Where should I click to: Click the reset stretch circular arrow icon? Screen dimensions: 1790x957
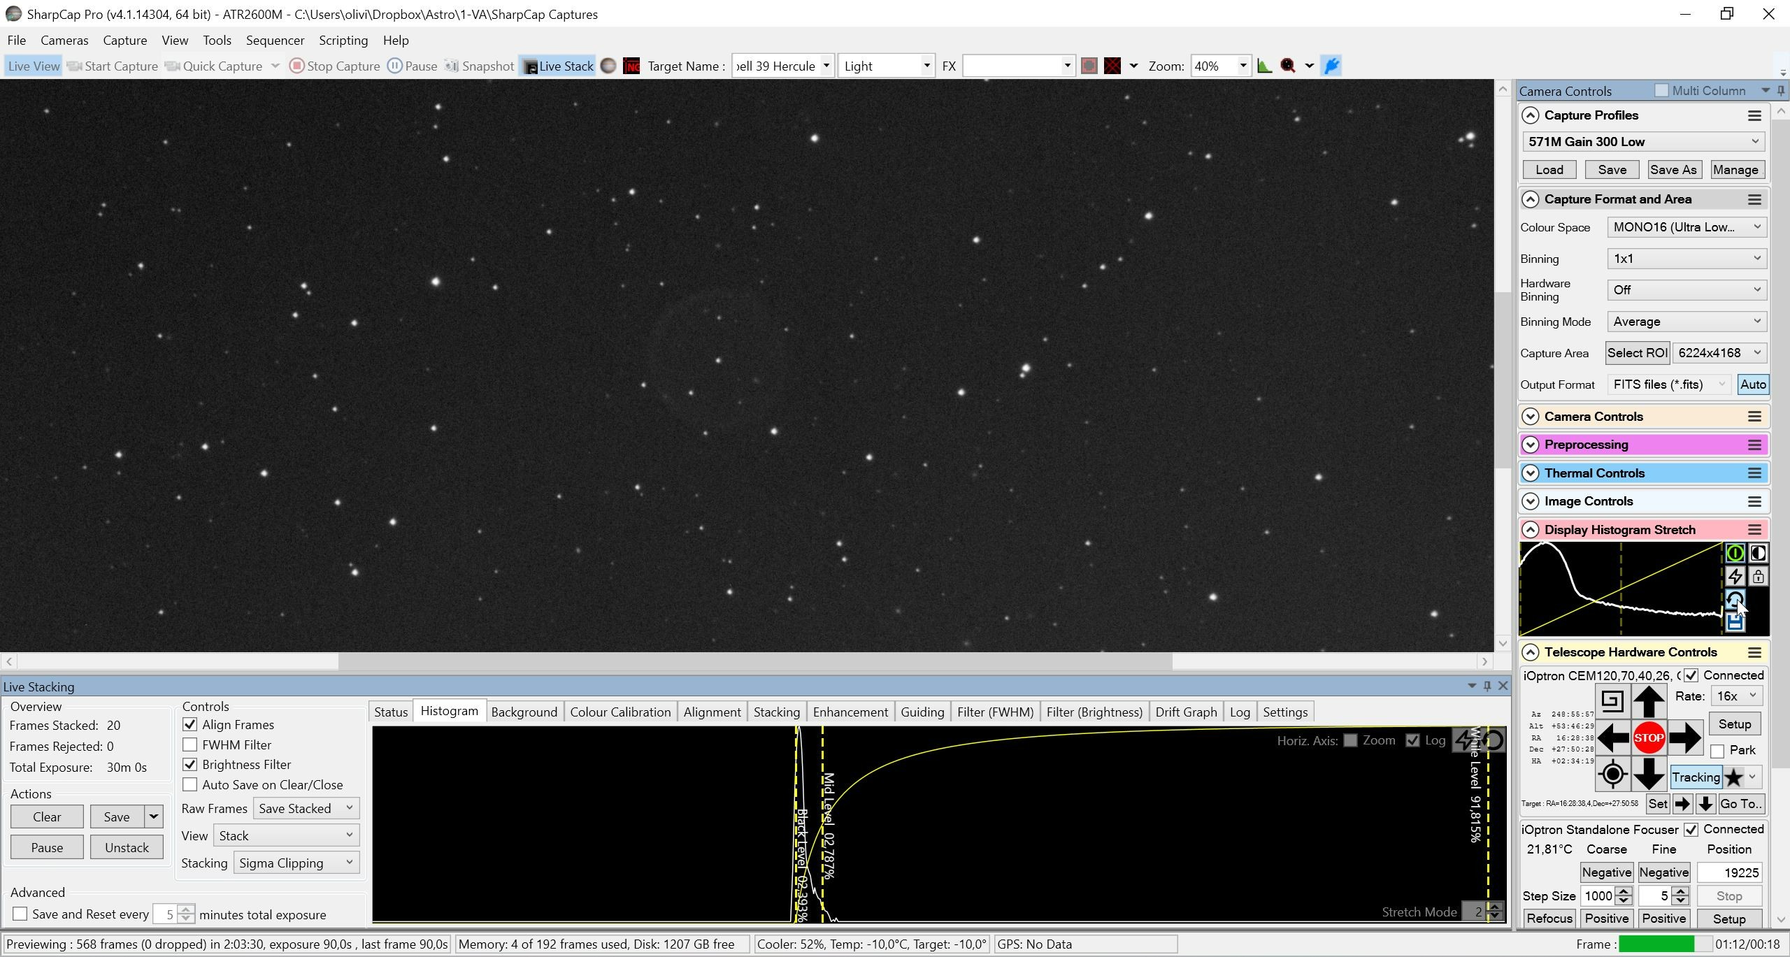[1735, 599]
